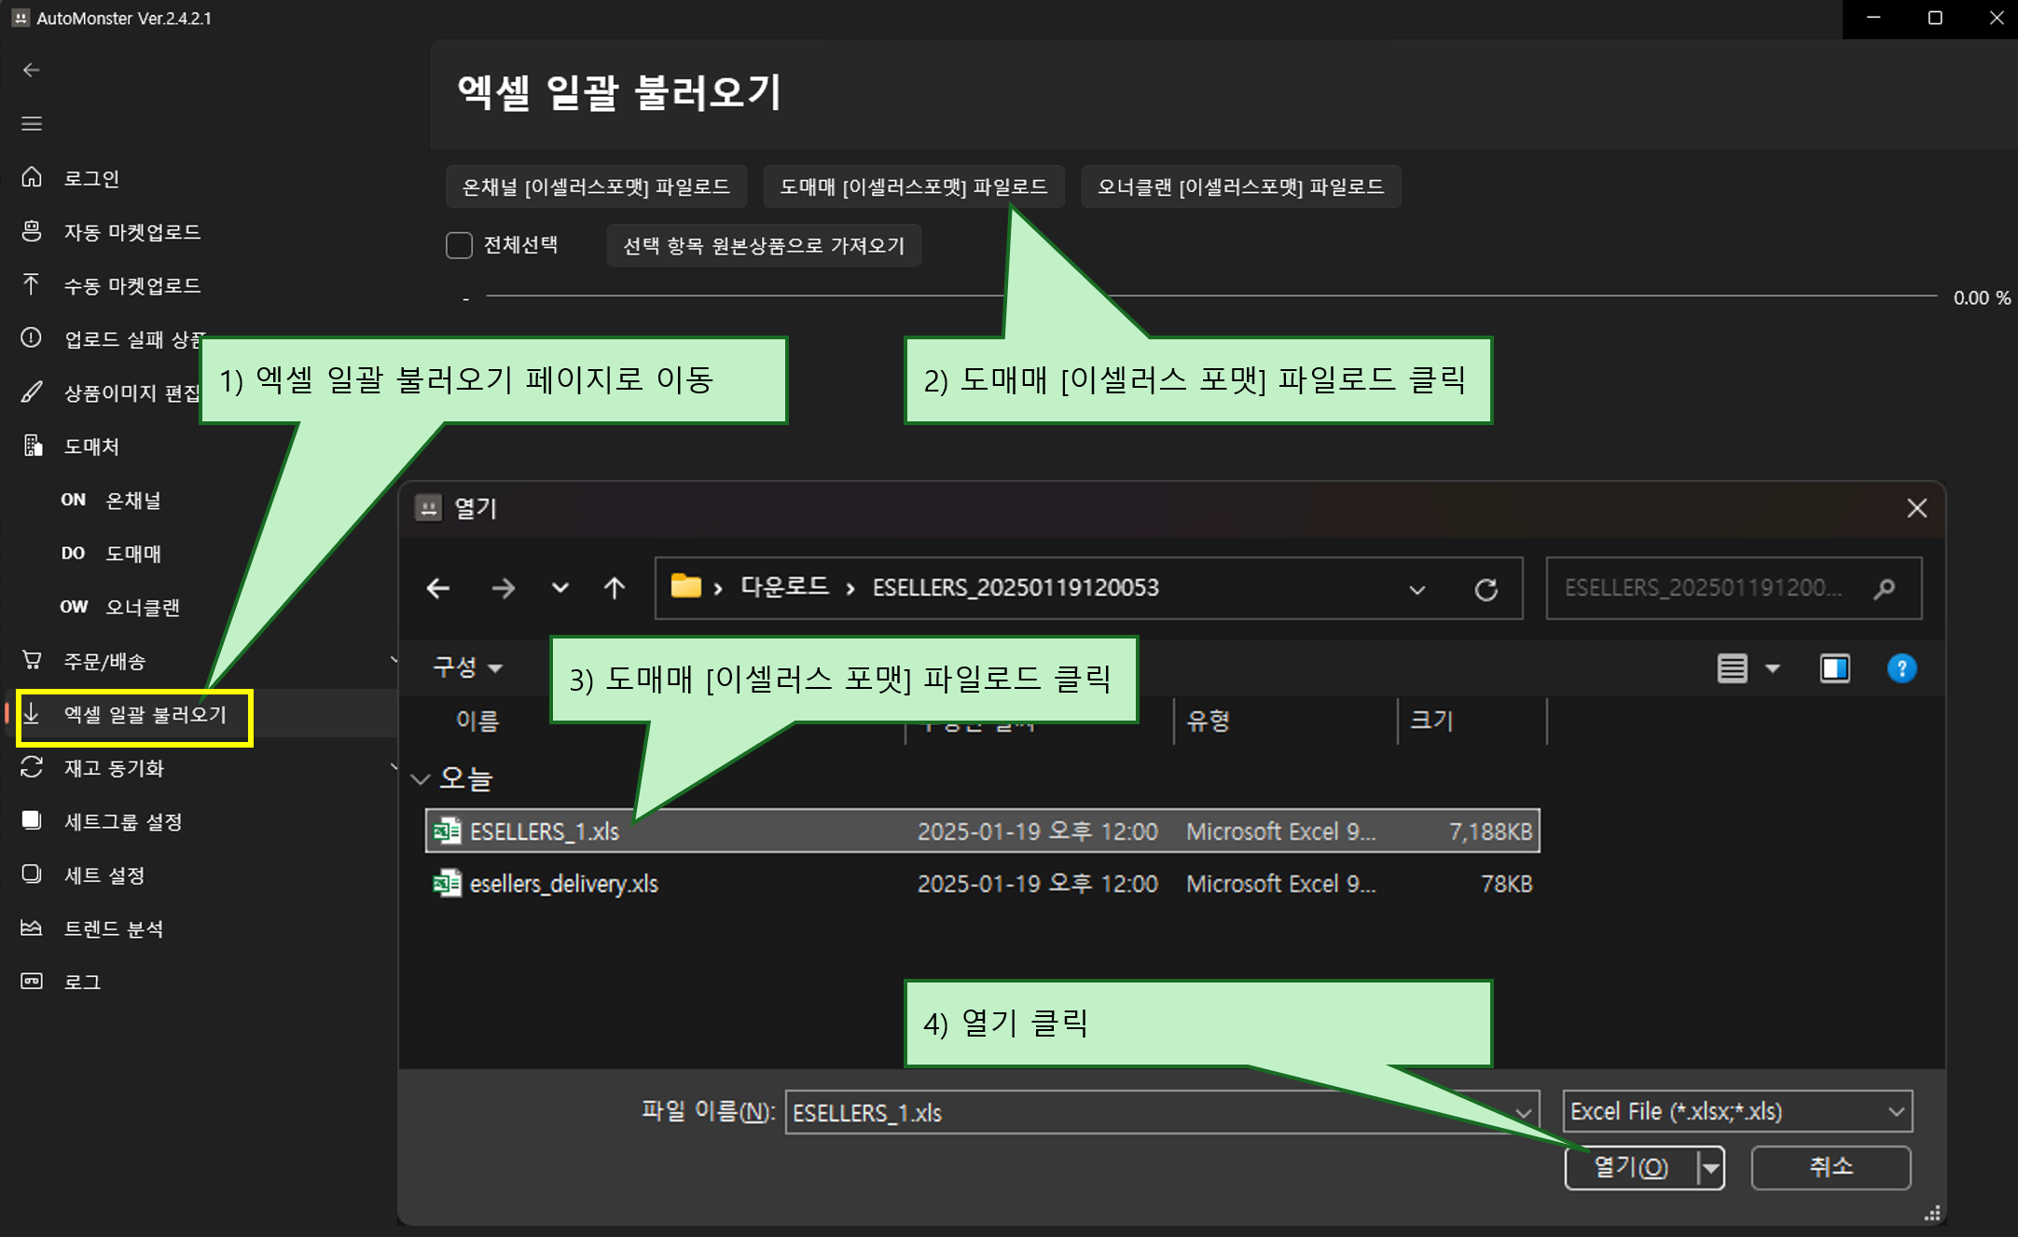Click the 파일 이름 input field
The image size is (2018, 1237).
pos(1147,1112)
